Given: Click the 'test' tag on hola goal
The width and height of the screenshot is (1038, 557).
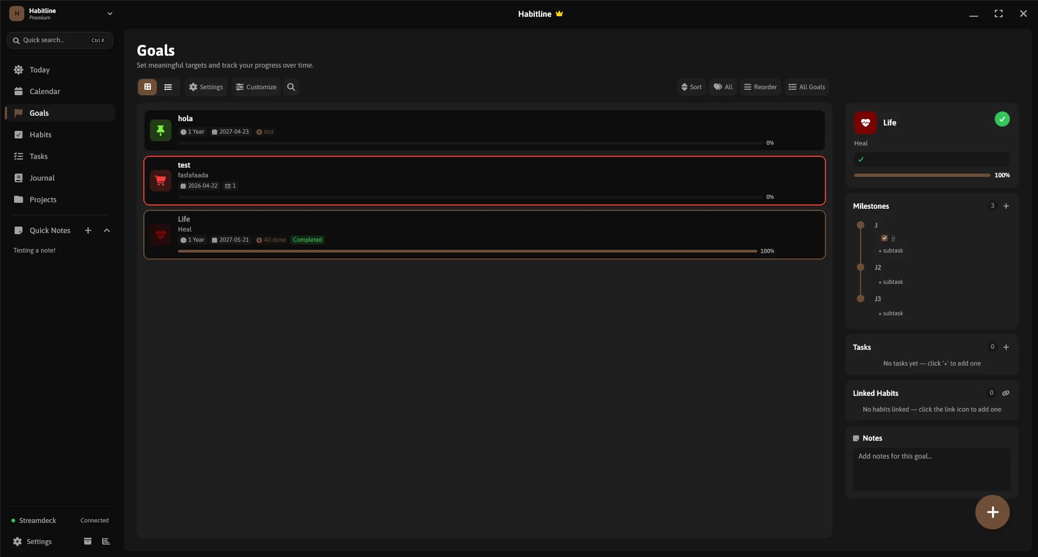Looking at the screenshot, I should 265,132.
